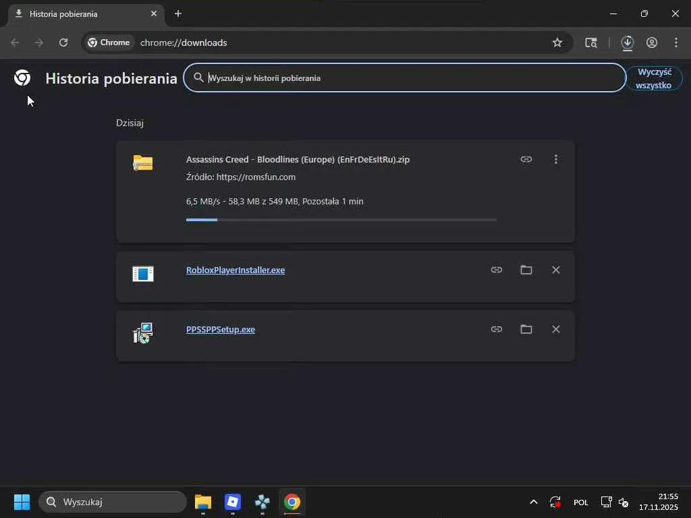Select the Assassins Creed Bloodlines zip filename

point(298,159)
